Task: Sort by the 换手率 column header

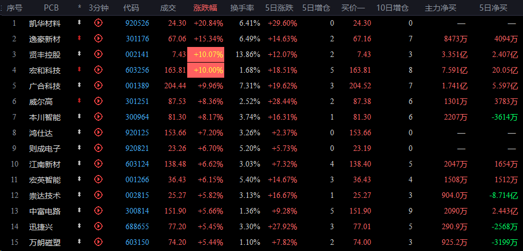Action: click(242, 8)
